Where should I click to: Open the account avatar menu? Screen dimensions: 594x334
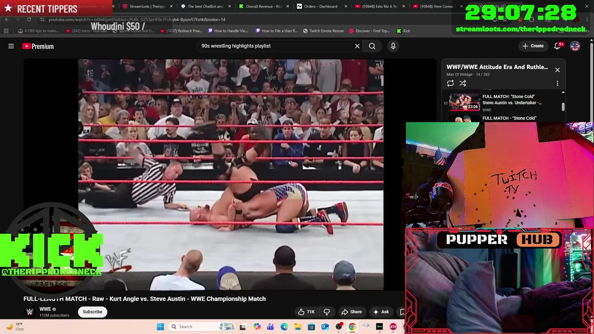pos(575,46)
